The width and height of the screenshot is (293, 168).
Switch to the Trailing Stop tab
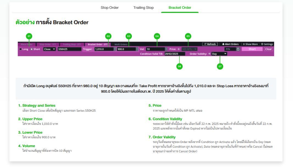click(143, 8)
